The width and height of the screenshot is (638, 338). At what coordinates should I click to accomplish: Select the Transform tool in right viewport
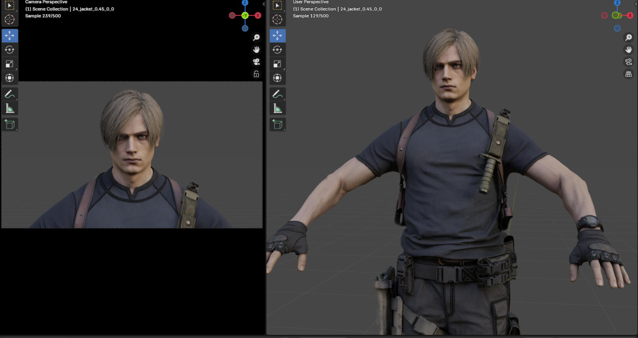pyautogui.click(x=277, y=78)
